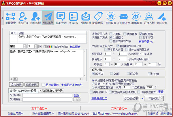The image size is (173, 117).
Task: Toggle bold text formatting button
Action: [x=40, y=47]
